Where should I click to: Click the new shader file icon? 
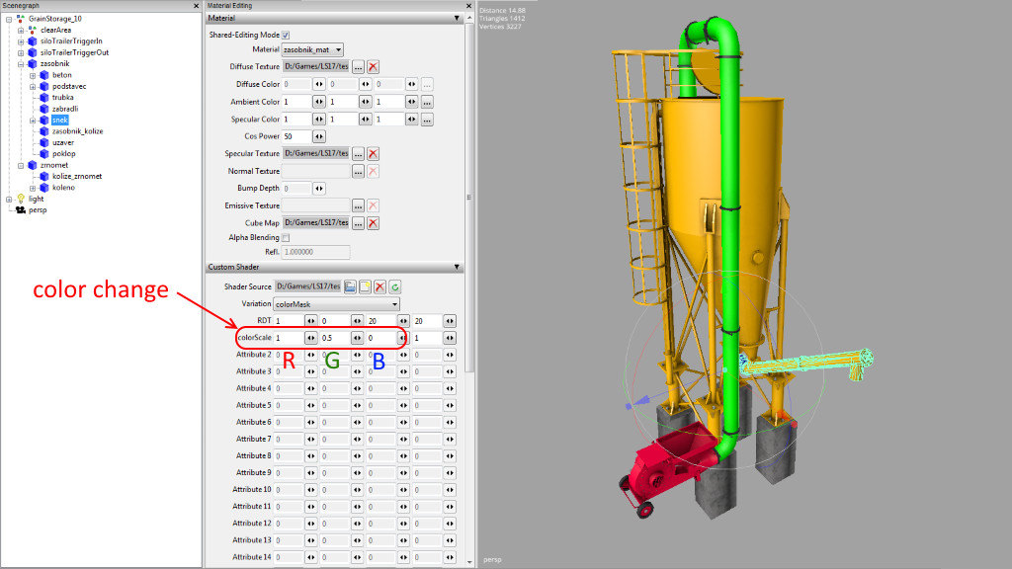coord(365,286)
